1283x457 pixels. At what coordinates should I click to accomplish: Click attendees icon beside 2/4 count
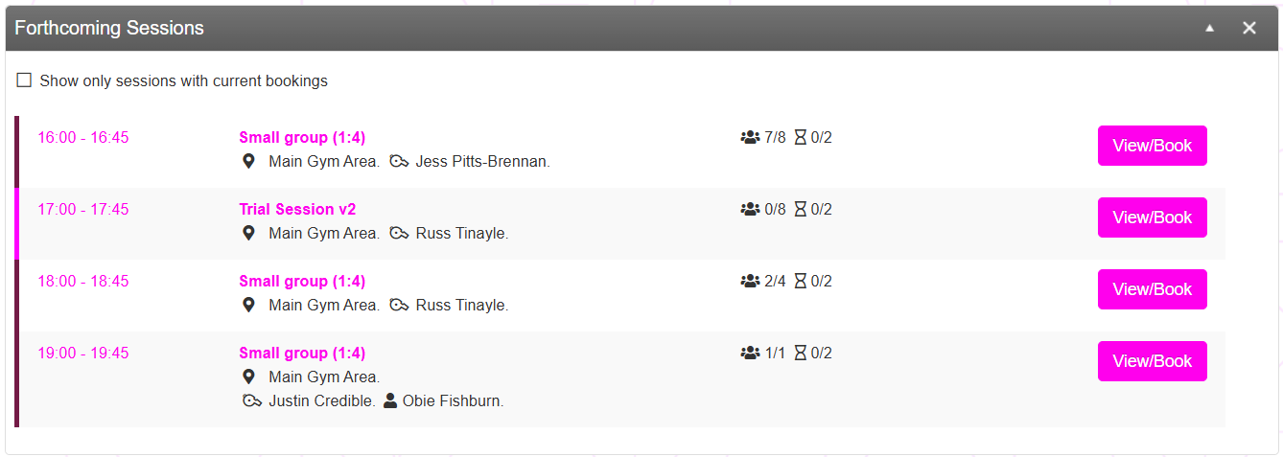tap(750, 282)
